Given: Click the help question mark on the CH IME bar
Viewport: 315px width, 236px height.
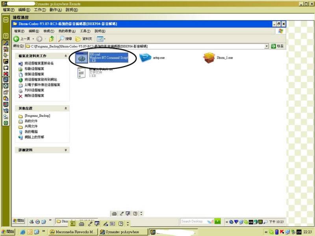Looking at the screenshot, I should pyautogui.click(x=120, y=223).
